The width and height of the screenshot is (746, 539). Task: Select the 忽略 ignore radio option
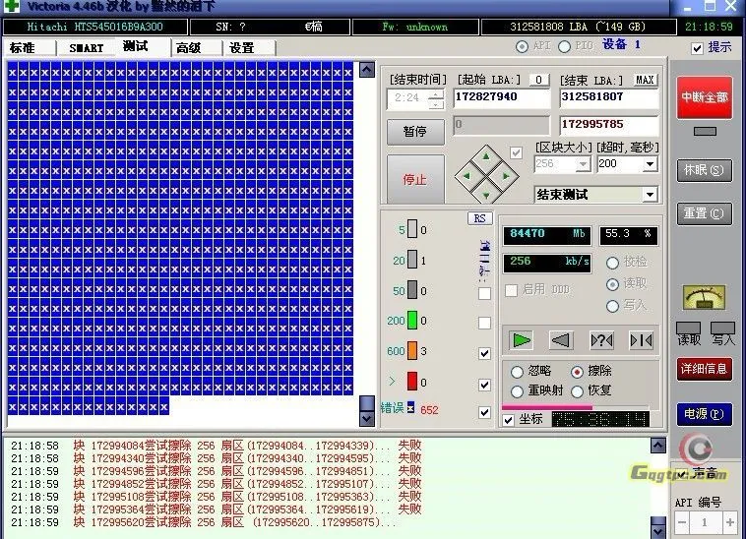(517, 372)
